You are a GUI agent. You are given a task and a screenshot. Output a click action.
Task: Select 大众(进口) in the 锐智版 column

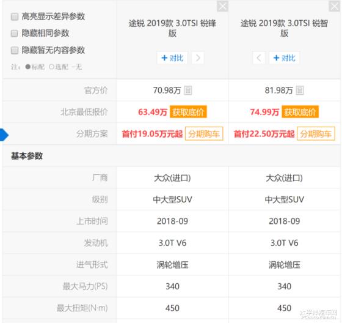(284, 178)
